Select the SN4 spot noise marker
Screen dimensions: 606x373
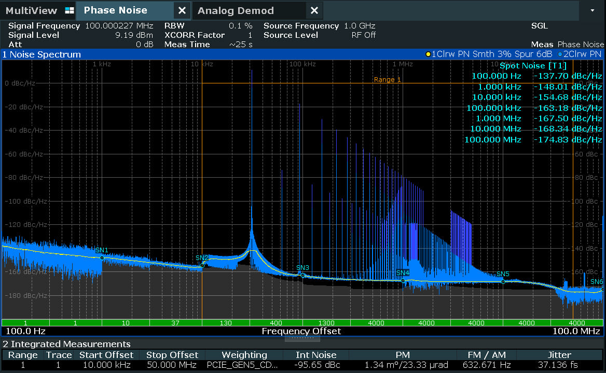pos(403,280)
